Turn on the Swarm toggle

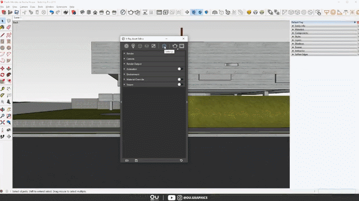click(180, 84)
